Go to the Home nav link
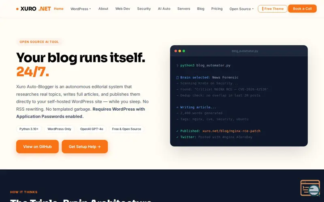324x202 pixels. point(59,8)
